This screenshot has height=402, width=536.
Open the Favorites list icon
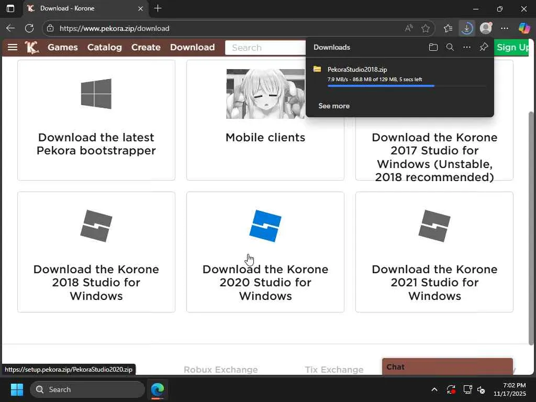click(x=448, y=28)
